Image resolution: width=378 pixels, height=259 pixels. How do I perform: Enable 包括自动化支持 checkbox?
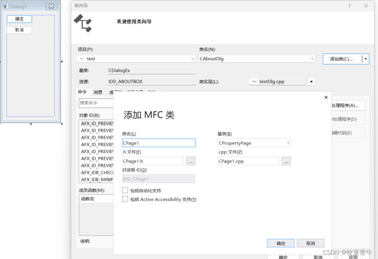pos(125,190)
